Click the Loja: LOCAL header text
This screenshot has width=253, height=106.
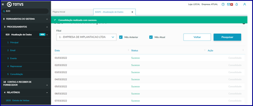coord(194,4)
